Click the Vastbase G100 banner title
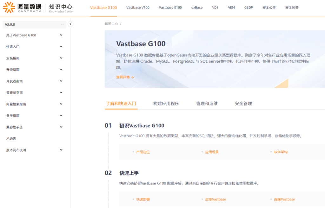Screen dimensions: 325x208 click(x=141, y=44)
